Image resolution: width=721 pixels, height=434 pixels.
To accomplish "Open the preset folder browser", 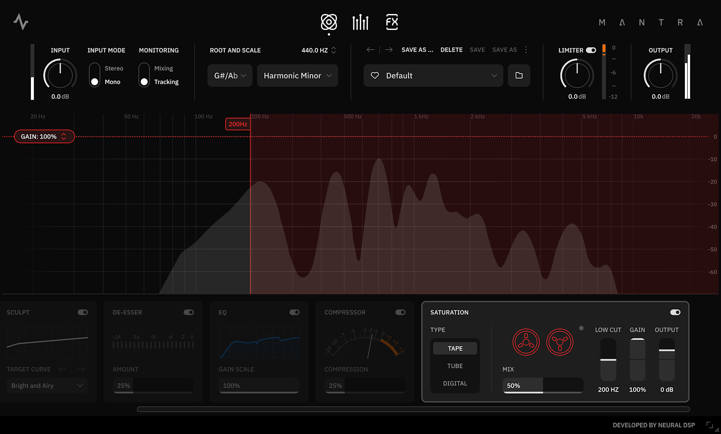I will point(519,76).
